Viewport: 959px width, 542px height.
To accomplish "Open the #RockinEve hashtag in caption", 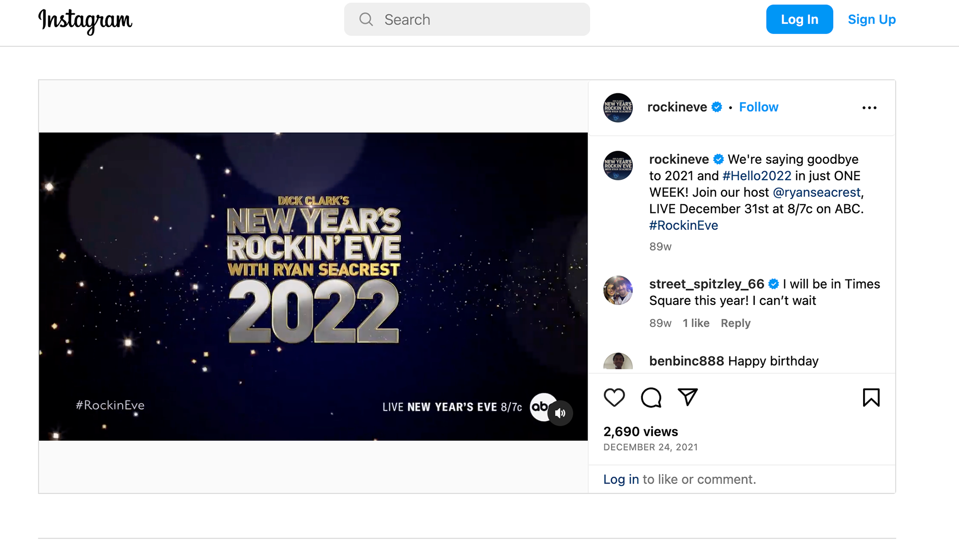I will 683,225.
